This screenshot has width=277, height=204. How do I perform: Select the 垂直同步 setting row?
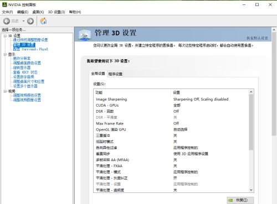[x=171, y=154]
